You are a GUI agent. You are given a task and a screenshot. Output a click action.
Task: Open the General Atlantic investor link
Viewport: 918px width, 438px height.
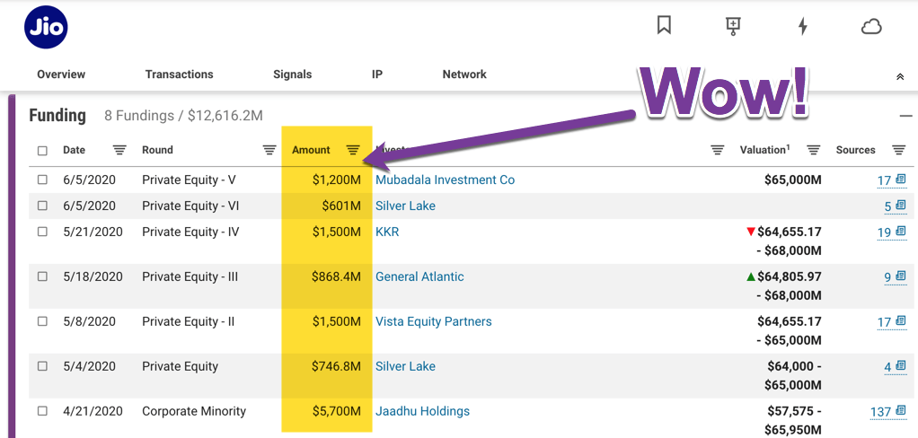[x=419, y=276]
